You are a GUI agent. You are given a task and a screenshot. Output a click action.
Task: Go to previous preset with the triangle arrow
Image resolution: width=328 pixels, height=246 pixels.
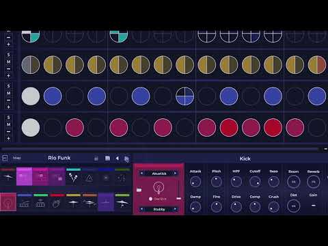coord(117,158)
